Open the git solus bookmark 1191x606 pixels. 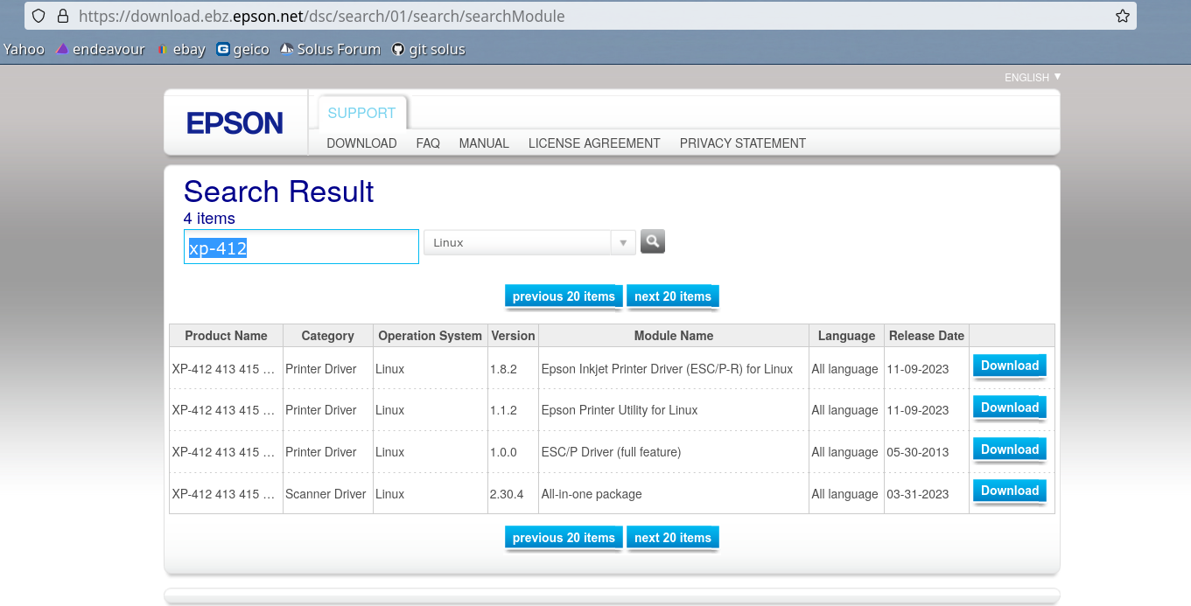[428, 50]
